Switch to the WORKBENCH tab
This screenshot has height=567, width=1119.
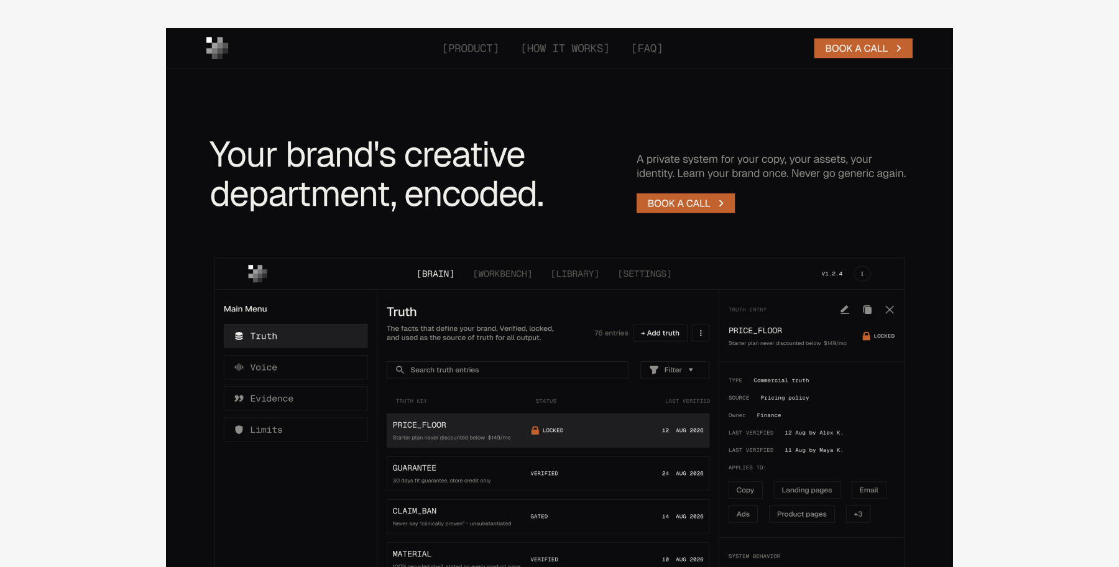coord(502,274)
